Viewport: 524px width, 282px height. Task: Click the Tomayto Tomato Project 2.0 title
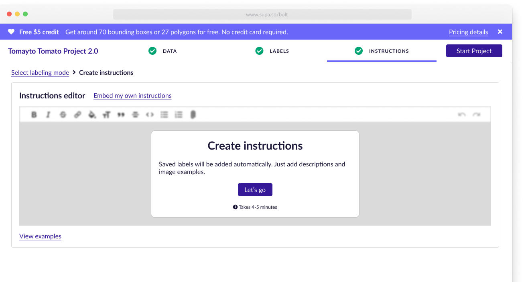pyautogui.click(x=53, y=51)
